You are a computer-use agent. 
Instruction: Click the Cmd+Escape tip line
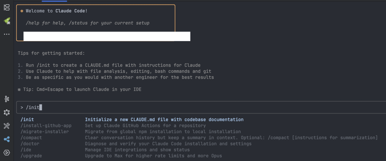point(80,90)
